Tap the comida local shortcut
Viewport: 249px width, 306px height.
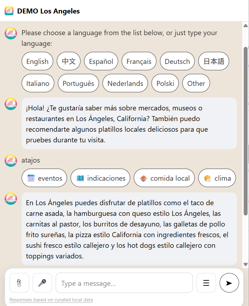point(164,178)
